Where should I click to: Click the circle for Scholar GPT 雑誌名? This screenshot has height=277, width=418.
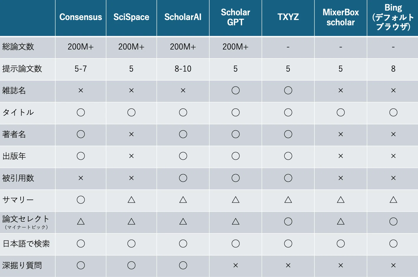tap(235, 90)
